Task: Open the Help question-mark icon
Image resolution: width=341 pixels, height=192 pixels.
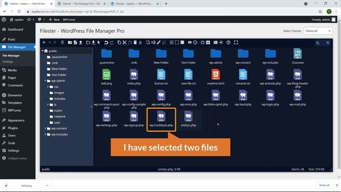Action: pyautogui.click(x=229, y=43)
